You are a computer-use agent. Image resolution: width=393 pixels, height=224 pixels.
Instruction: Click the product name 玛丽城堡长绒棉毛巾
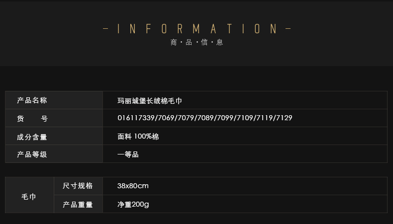150,101
